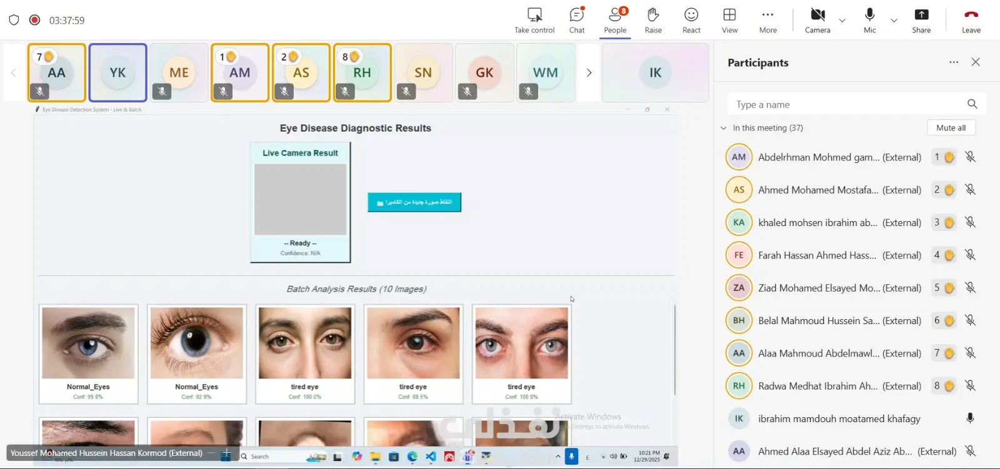Open Edge browser in shared taskbar
1000x469 pixels.
(412, 457)
